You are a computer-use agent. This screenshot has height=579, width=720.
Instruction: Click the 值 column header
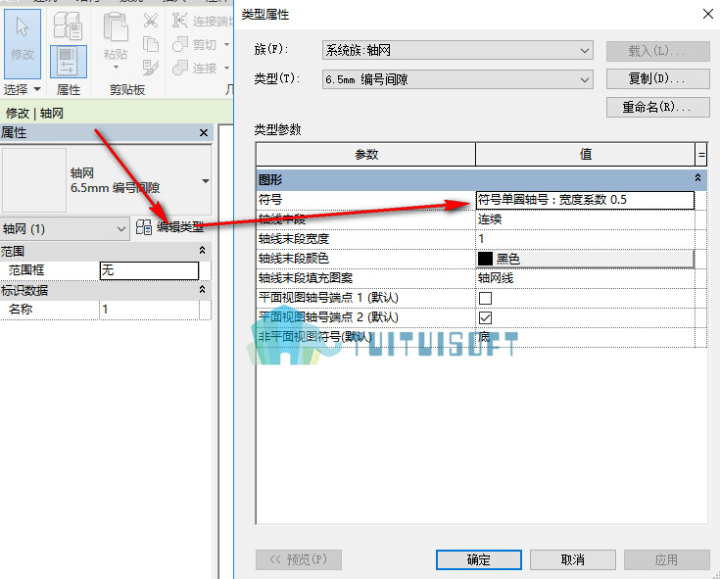tap(586, 154)
